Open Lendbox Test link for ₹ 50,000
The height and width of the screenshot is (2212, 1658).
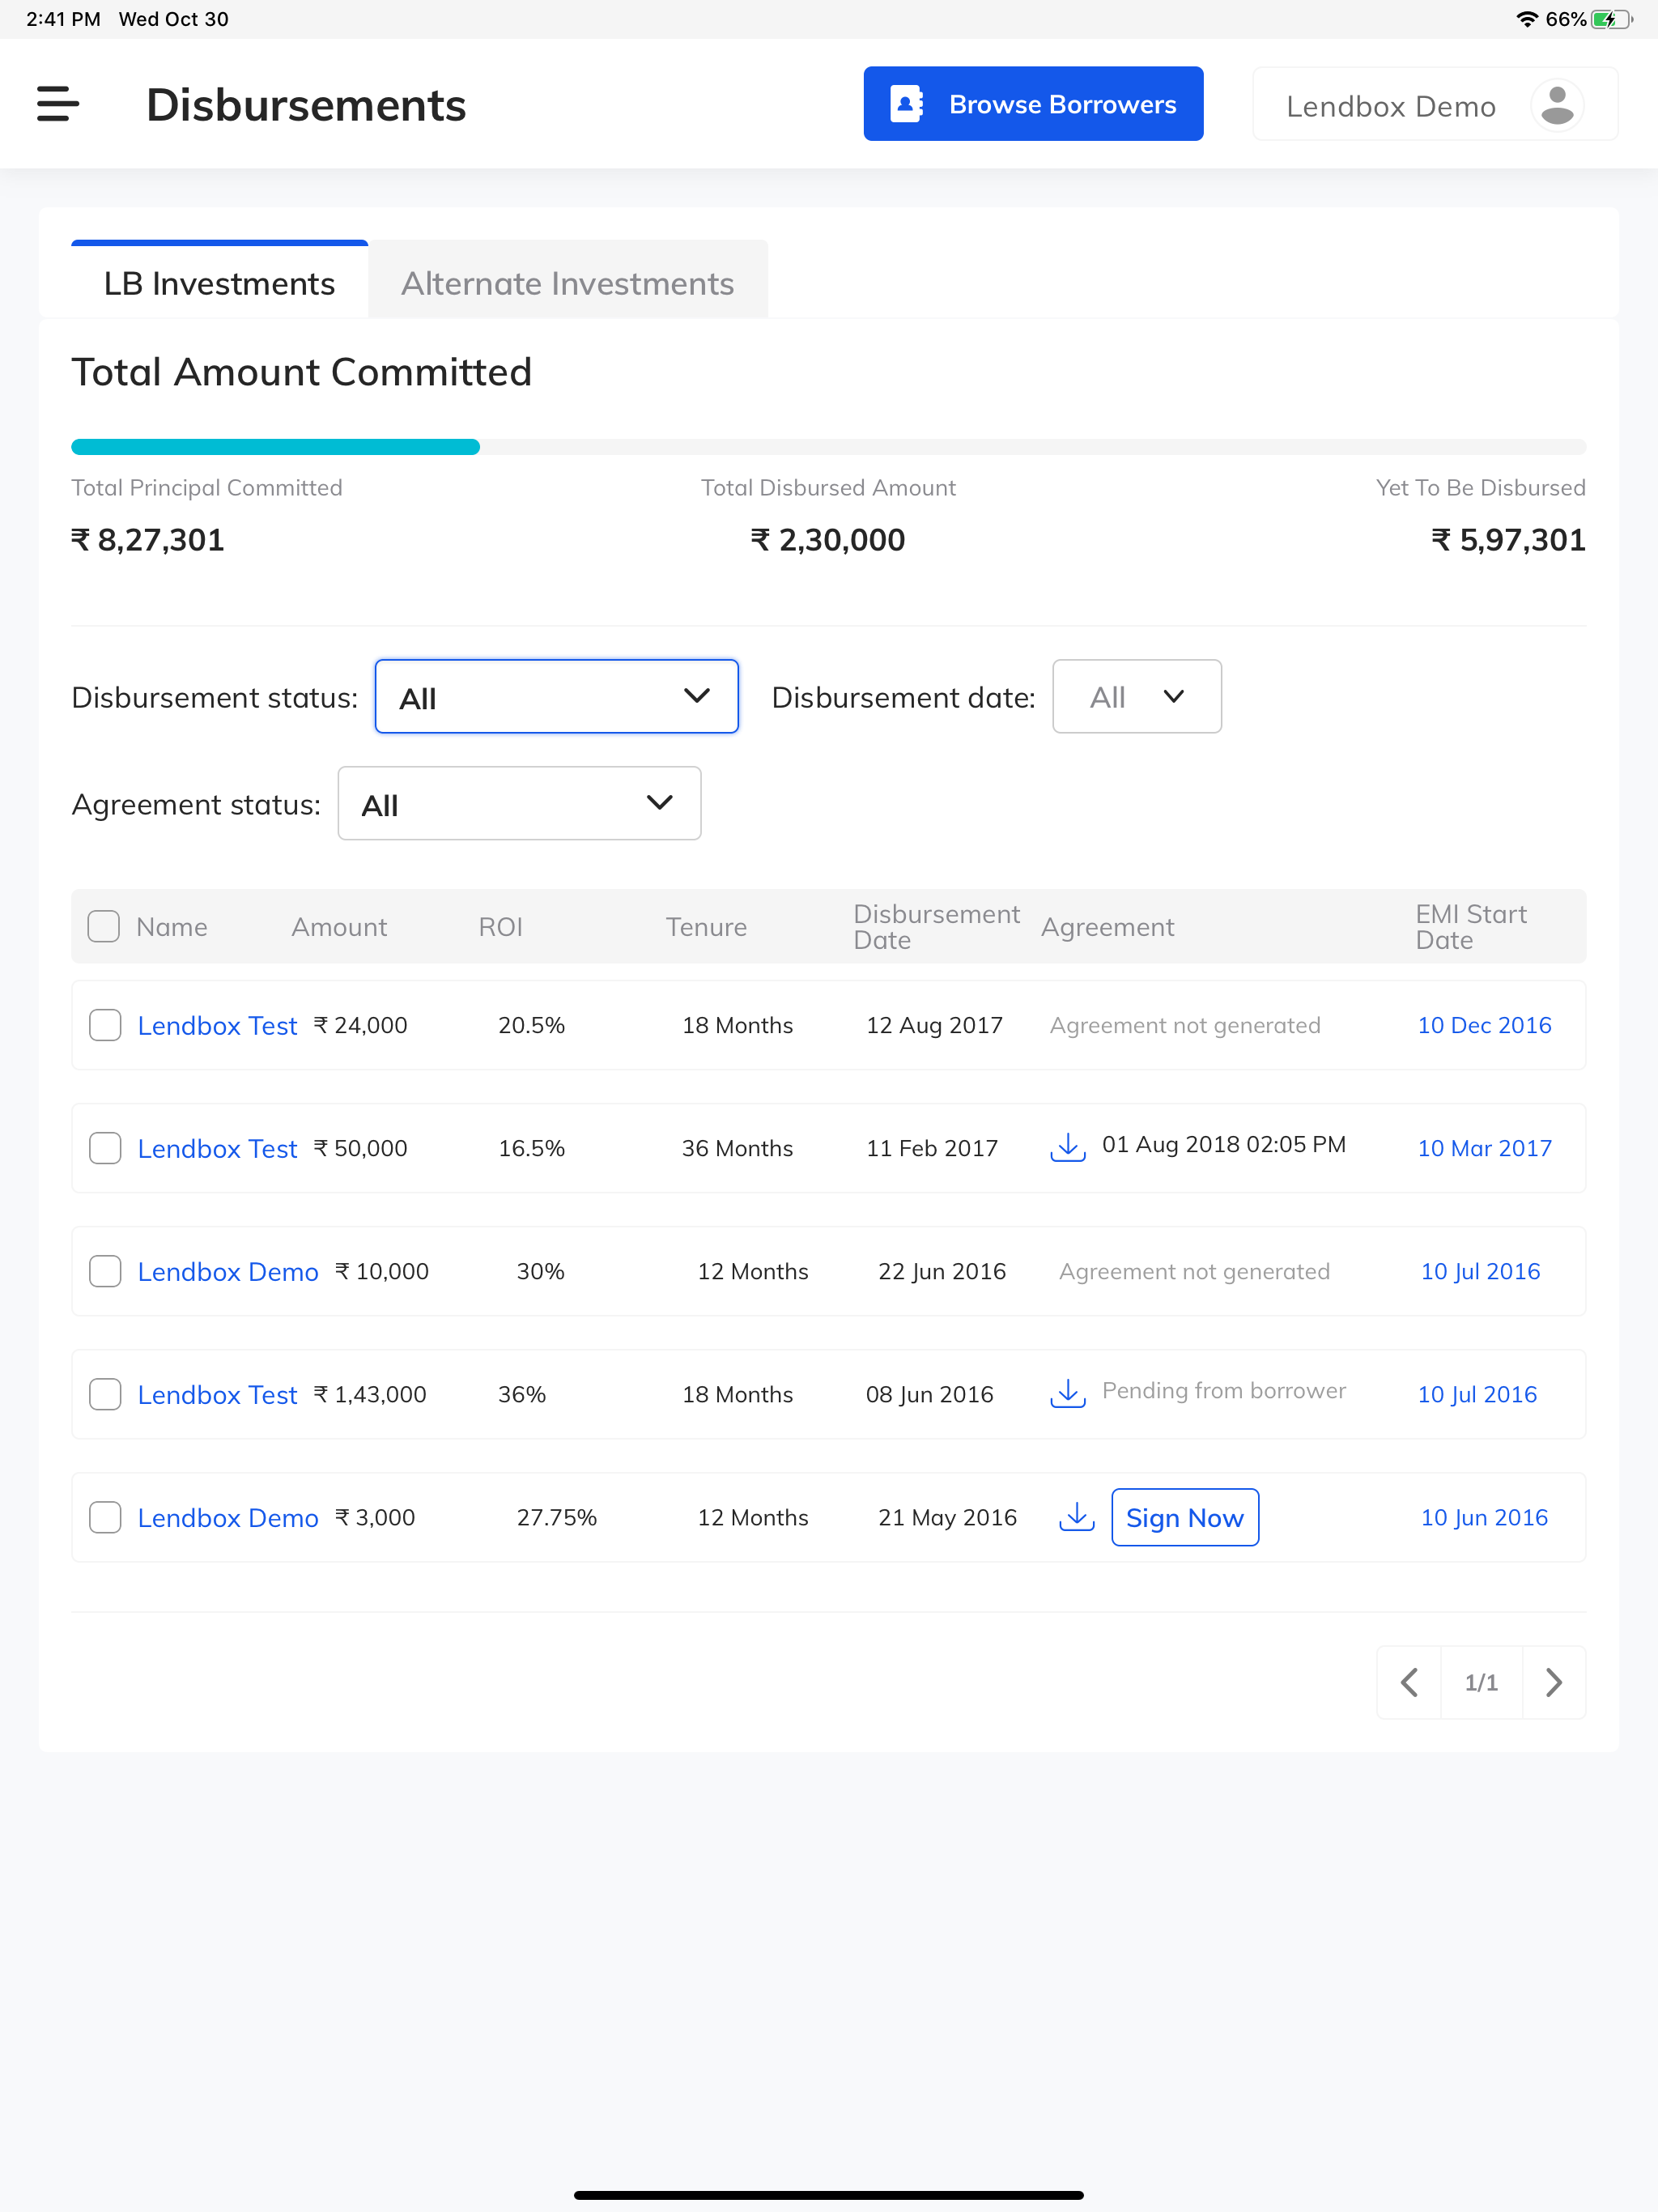click(x=217, y=1148)
